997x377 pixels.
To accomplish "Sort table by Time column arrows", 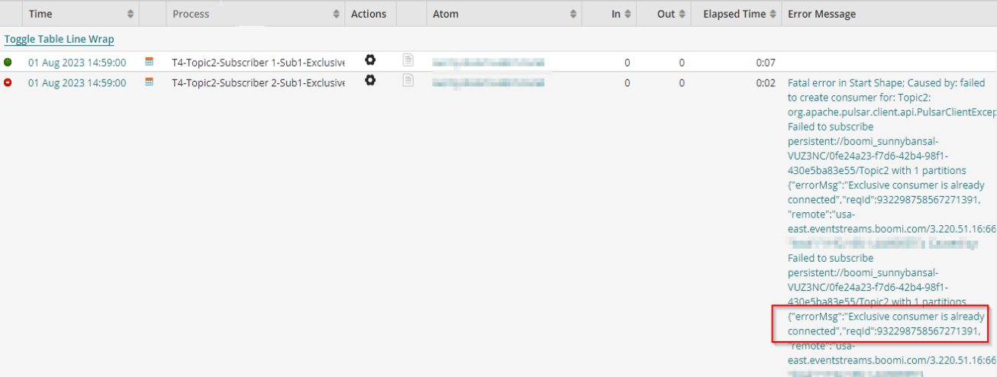I will 131,14.
